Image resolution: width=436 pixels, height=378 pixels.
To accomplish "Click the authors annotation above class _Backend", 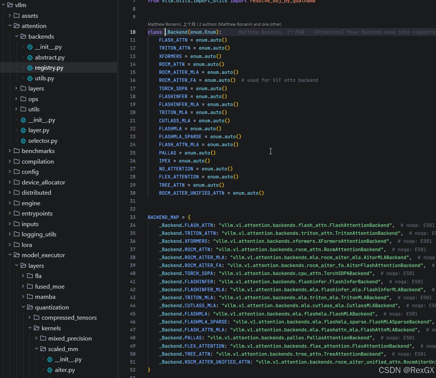I will pyautogui.click(x=214, y=25).
